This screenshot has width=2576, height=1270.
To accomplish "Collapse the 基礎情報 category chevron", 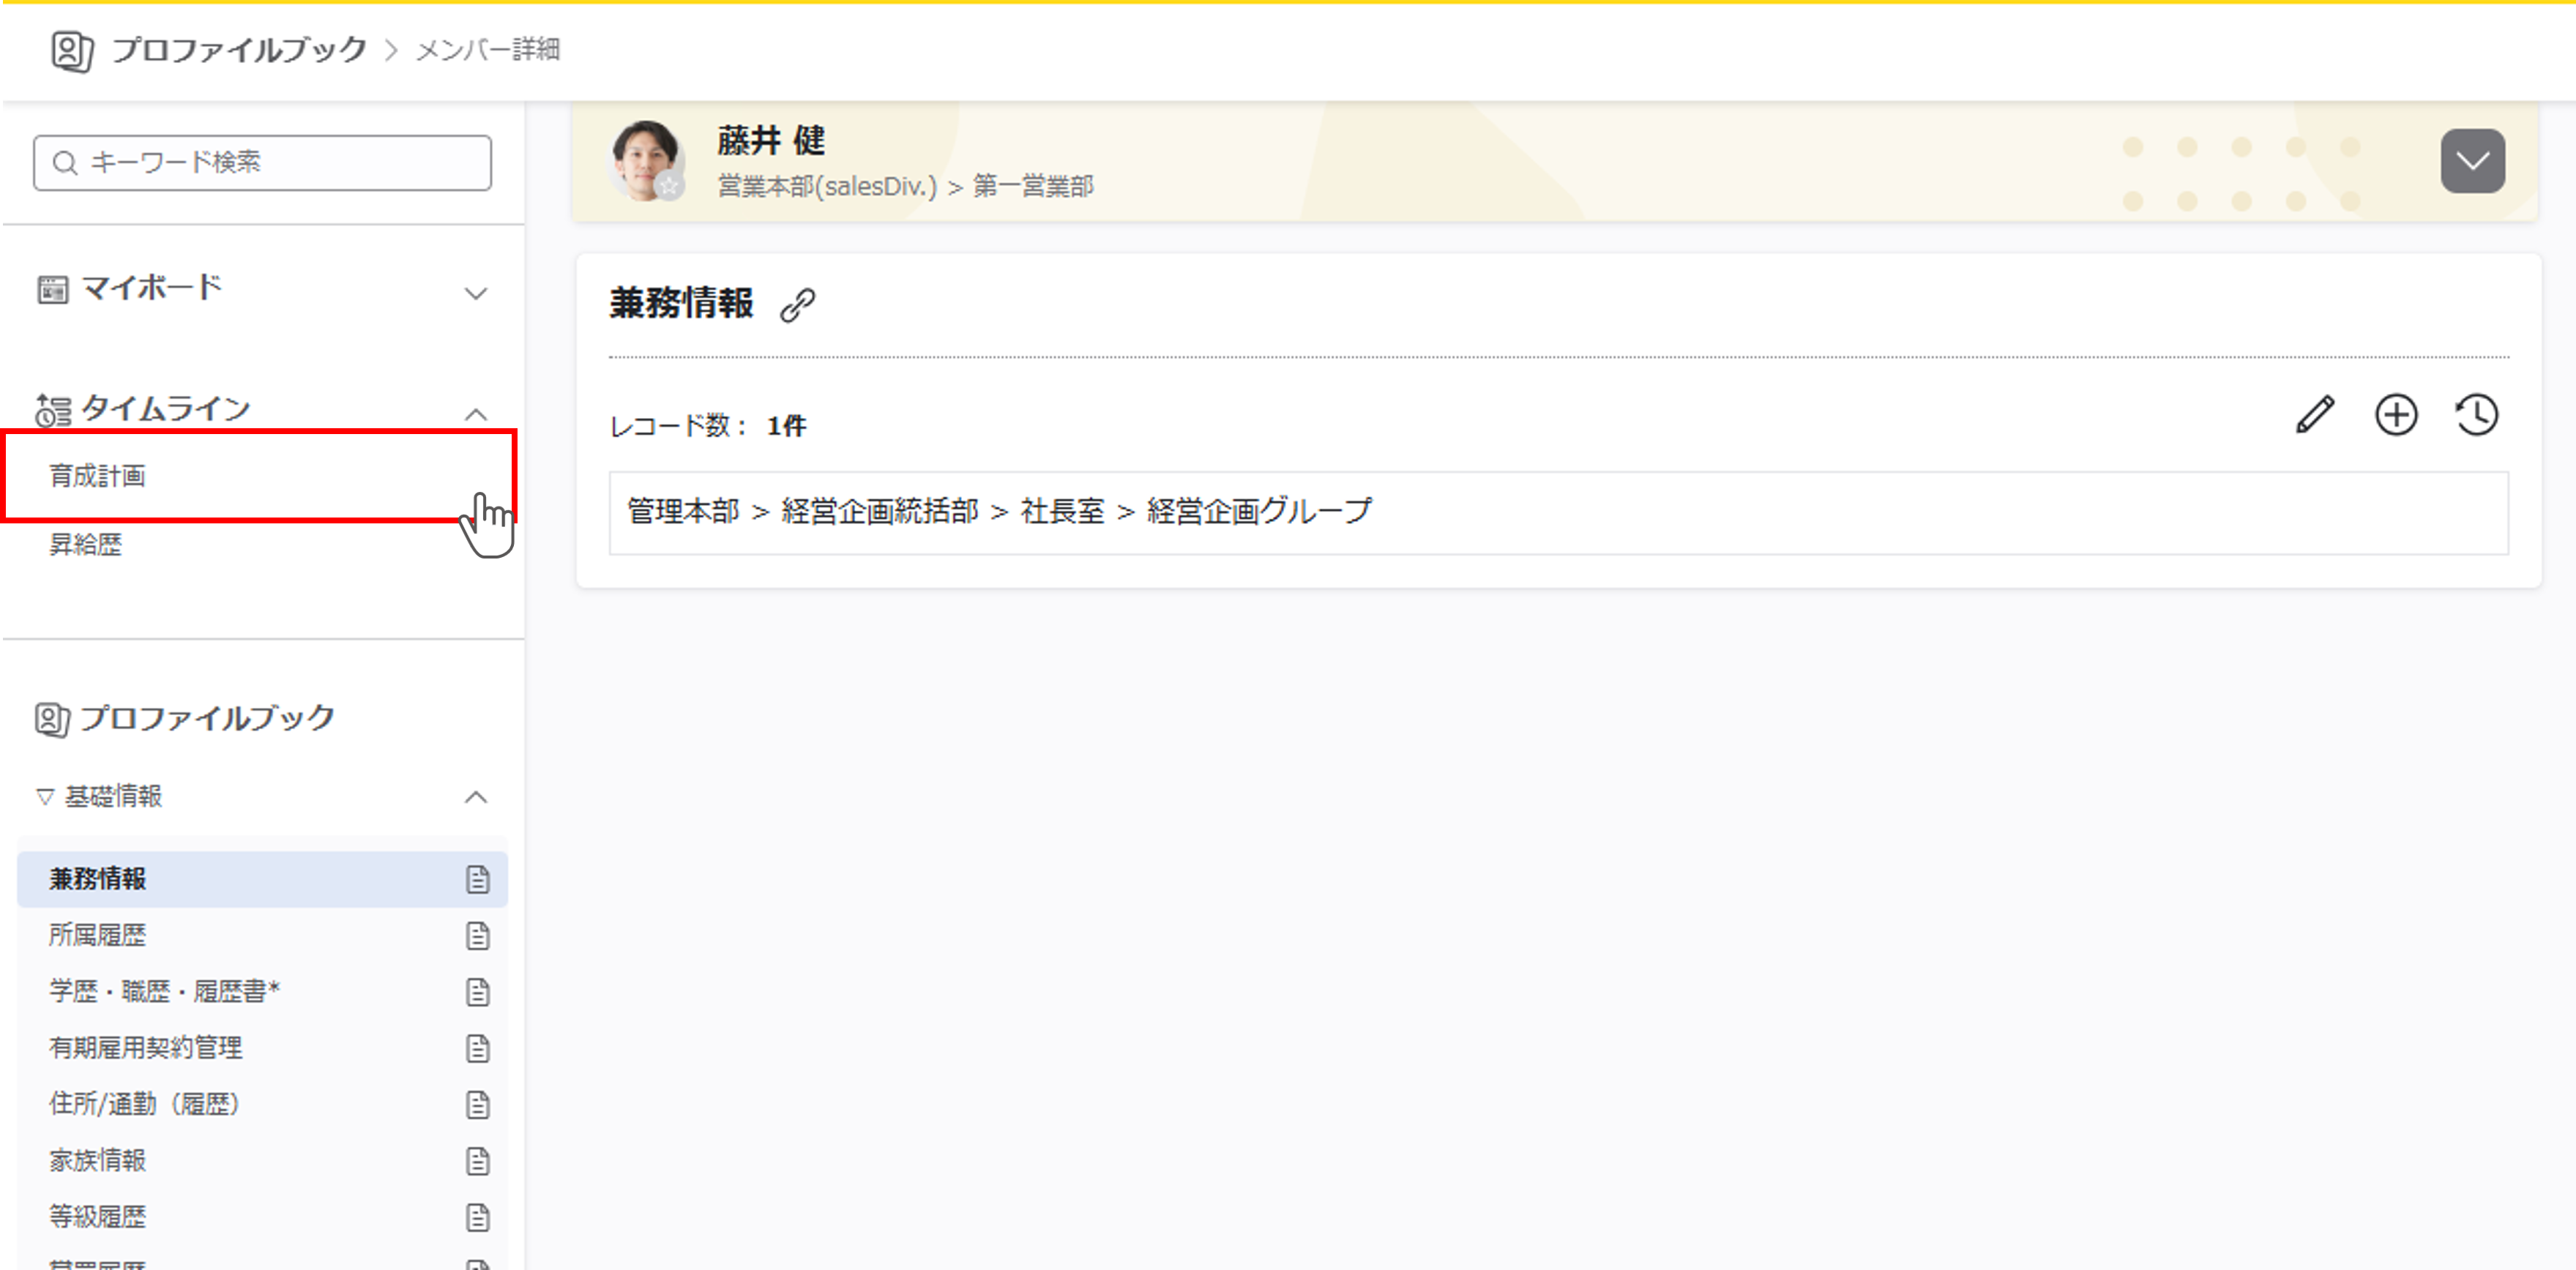I will tap(476, 797).
